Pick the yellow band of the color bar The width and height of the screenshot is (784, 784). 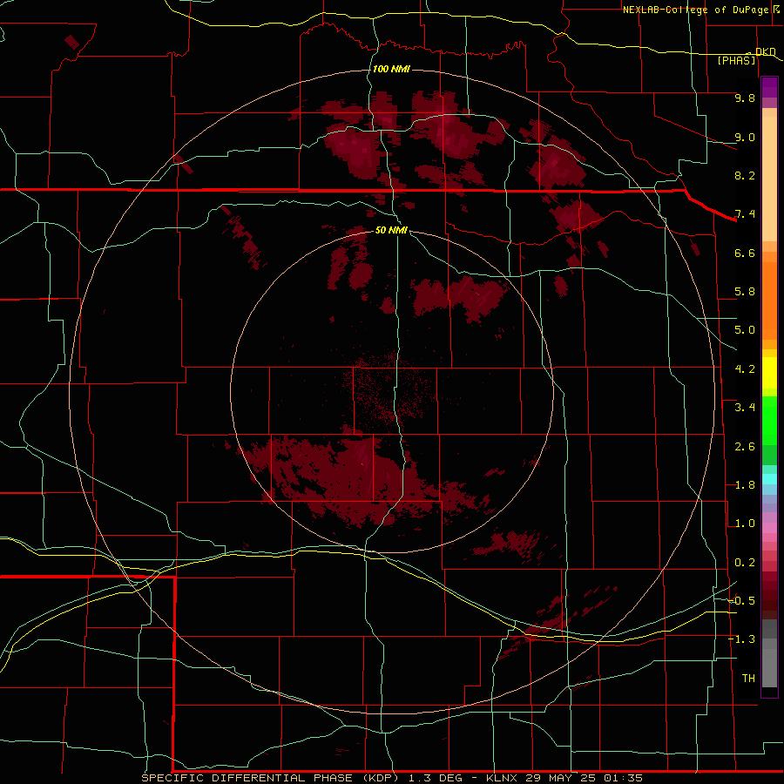coord(769,373)
